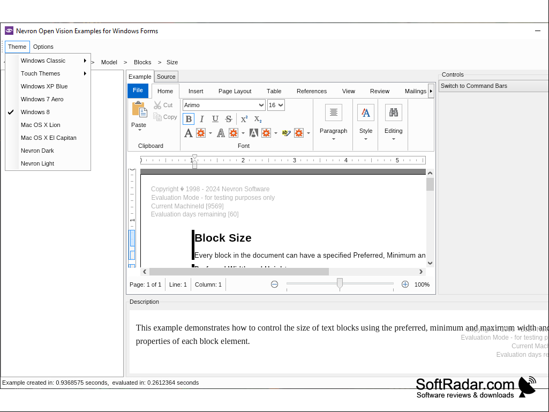Click the ab highlighter pen icon
Viewport: 549px width, 412px height.
[x=286, y=133]
